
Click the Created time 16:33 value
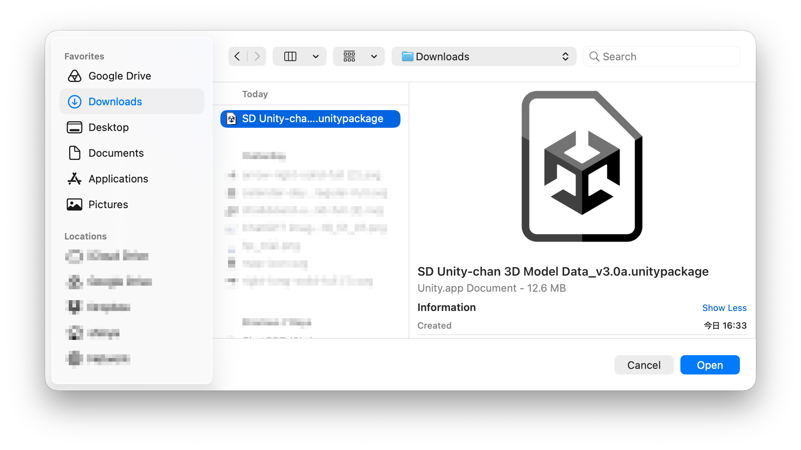[x=725, y=325]
